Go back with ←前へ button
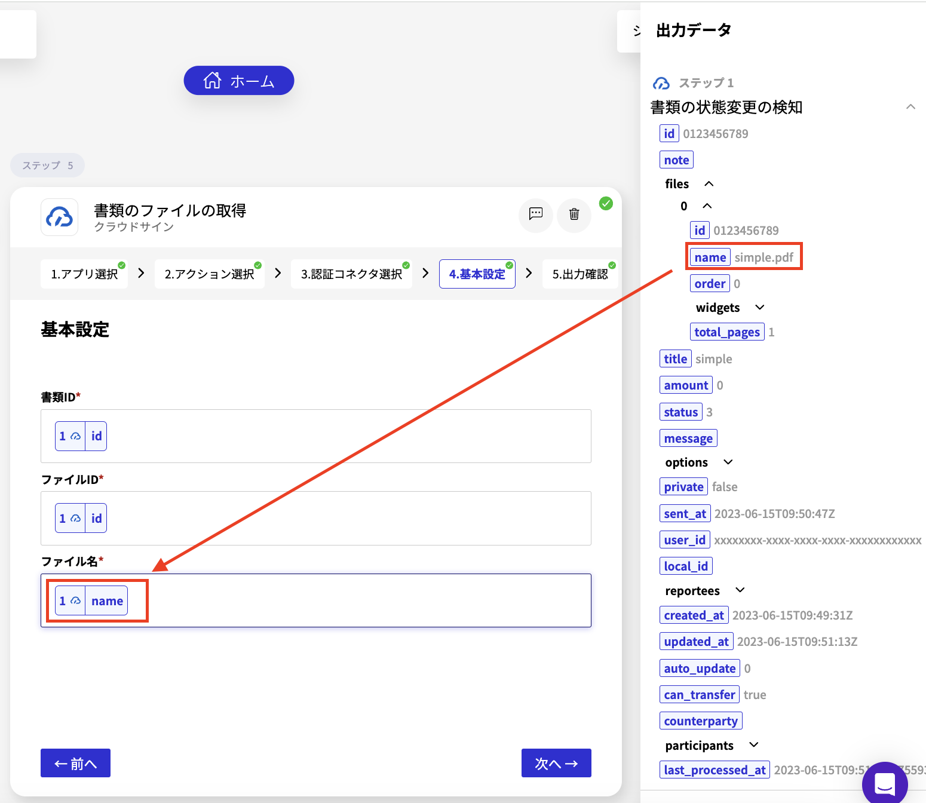This screenshot has width=926, height=803. click(75, 763)
